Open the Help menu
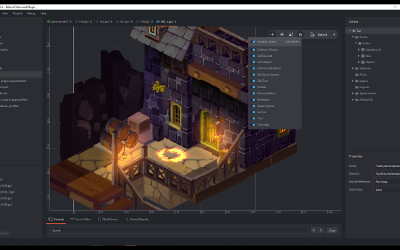The width and height of the screenshot is (400, 250). pos(43,14)
